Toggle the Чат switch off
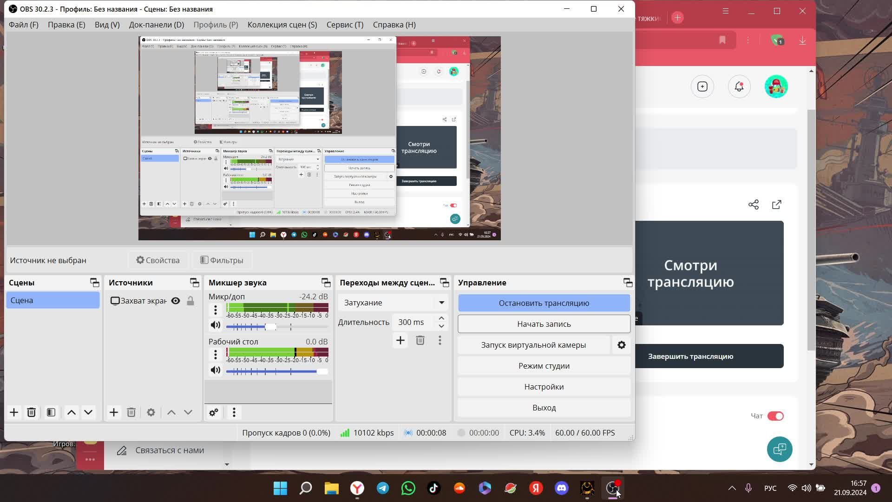Screen dimensions: 892x502 (775, 416)
